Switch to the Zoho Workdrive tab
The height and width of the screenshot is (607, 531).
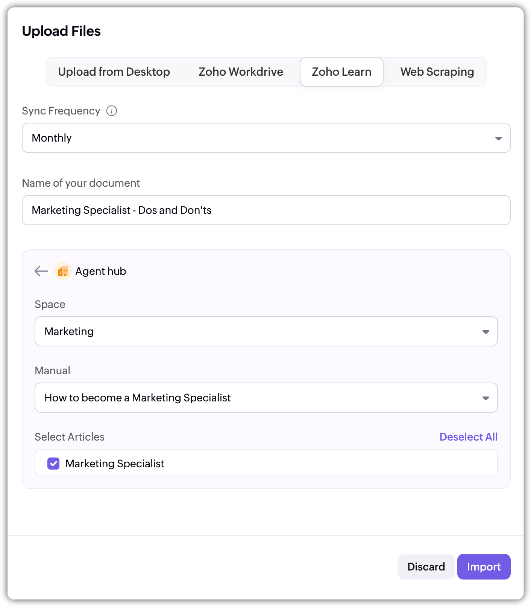(241, 72)
